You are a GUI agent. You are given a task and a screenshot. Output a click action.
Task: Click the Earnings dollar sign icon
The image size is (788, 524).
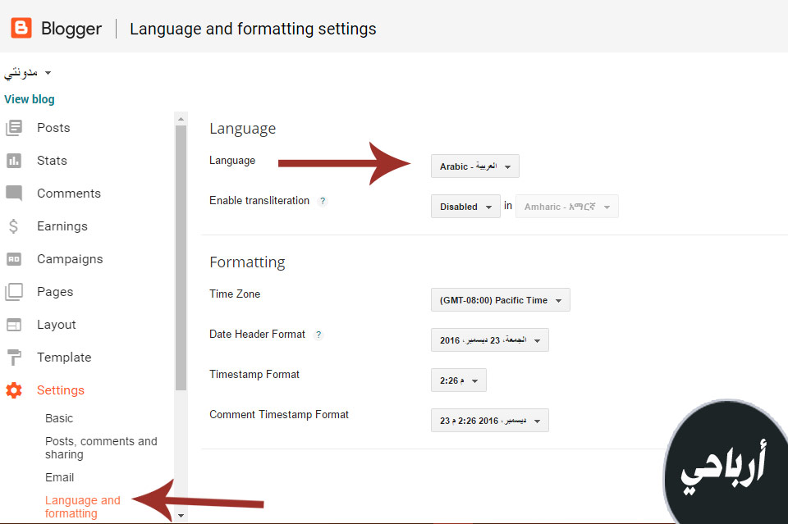click(x=14, y=226)
